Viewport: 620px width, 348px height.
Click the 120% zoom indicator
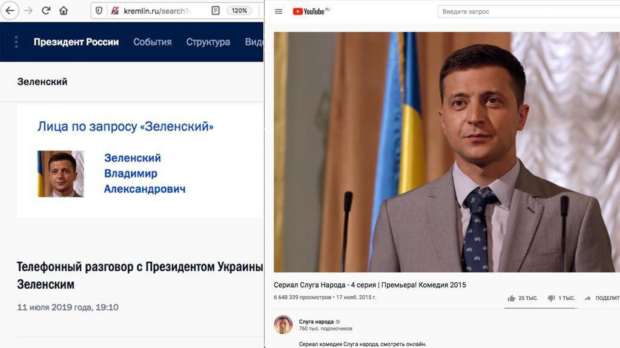[240, 10]
